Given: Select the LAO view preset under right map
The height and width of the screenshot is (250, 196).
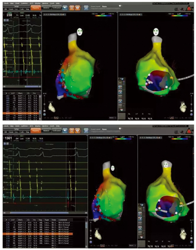Looking at the screenshot, I should (x=171, y=118).
